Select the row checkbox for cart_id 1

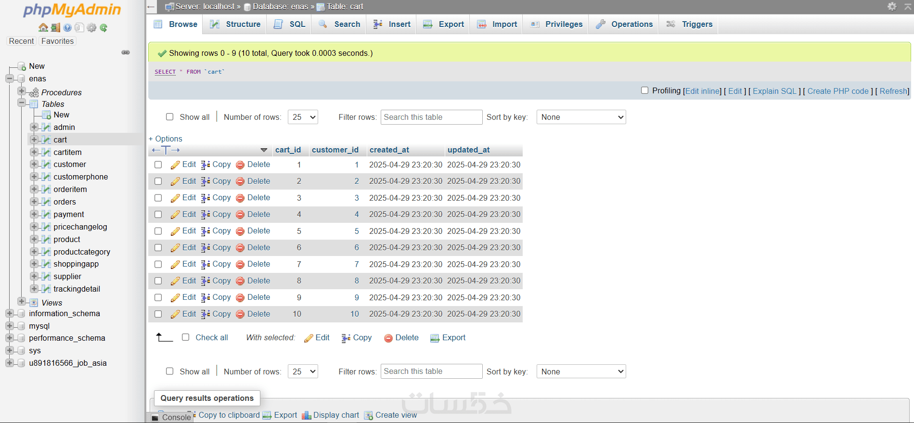click(158, 165)
